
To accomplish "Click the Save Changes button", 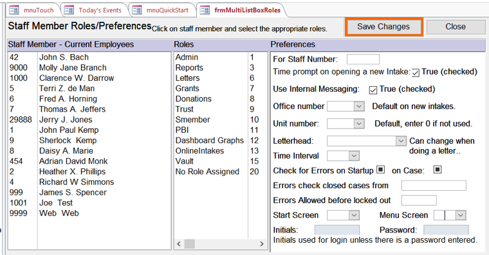I will point(383,27).
